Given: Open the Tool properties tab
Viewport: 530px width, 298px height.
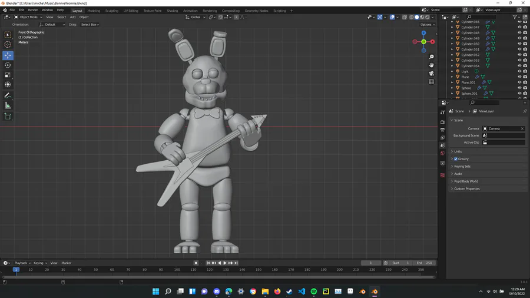Looking at the screenshot, I should click(x=442, y=112).
